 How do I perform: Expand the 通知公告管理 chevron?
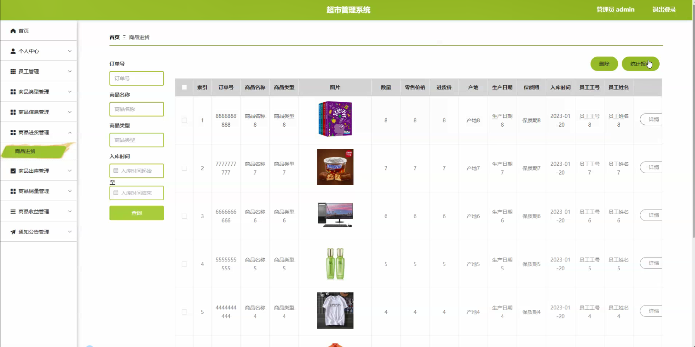pyautogui.click(x=70, y=232)
